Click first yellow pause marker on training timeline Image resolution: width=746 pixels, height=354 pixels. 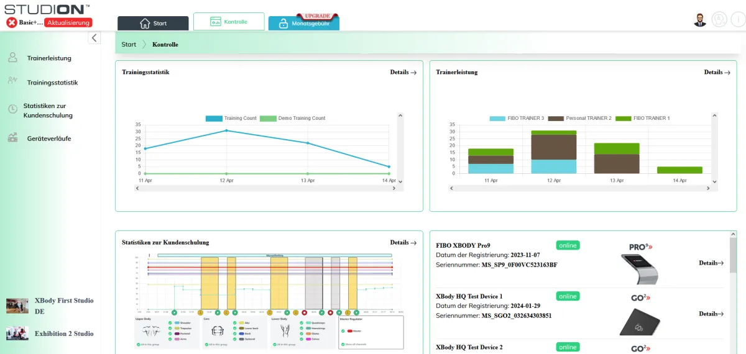click(x=200, y=312)
